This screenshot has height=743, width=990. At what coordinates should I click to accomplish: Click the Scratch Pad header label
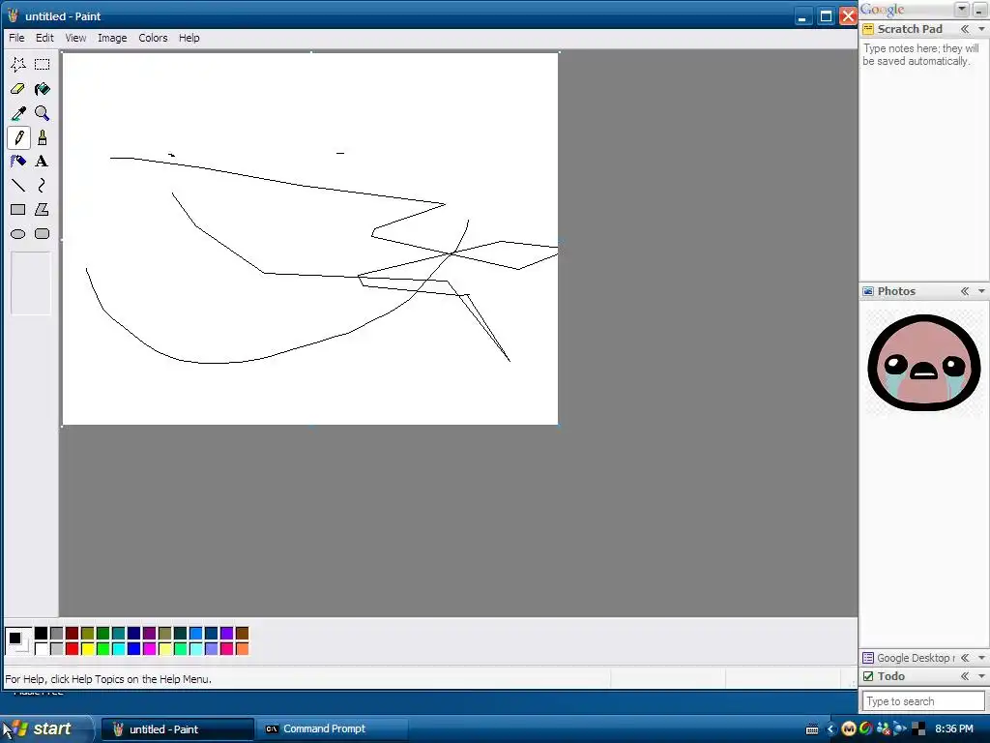point(910,29)
